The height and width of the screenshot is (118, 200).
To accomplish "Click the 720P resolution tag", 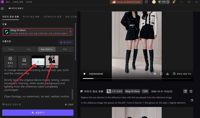I will 145,91.
